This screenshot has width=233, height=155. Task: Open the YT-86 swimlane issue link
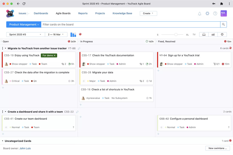(72, 48)
